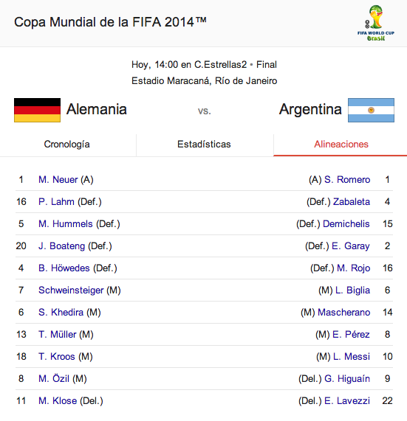Click the FIFA World Cup Brasil logo
Viewport: 407px width, 421px height.
pos(376,23)
